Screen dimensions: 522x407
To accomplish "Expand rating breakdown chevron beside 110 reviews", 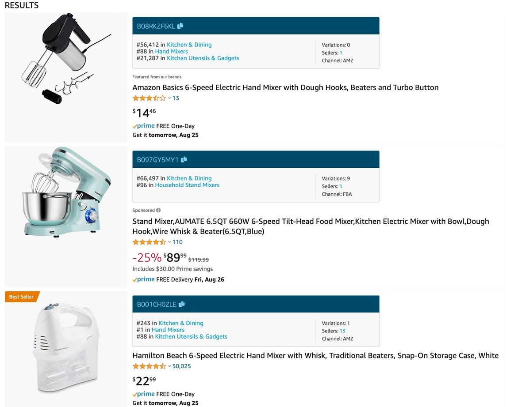I will point(169,242).
